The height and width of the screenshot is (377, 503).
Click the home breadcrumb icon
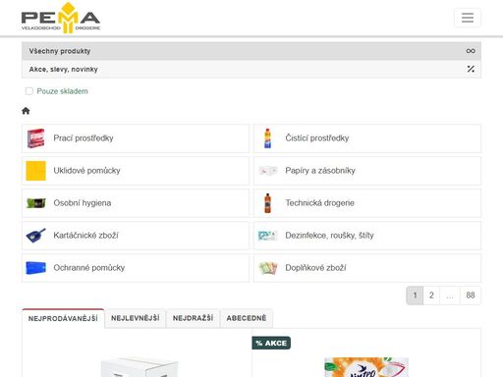(x=26, y=111)
